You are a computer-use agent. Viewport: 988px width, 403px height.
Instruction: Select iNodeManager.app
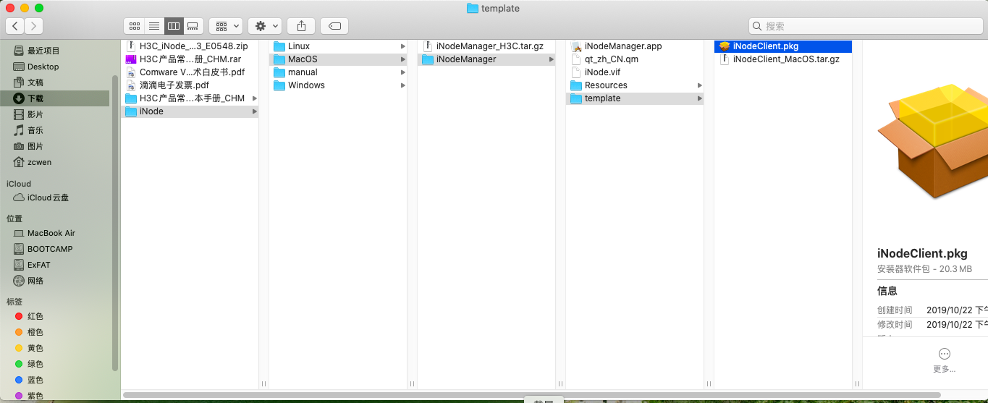[x=635, y=46]
